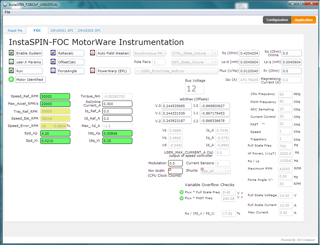Click the green Flux * FAST Freq indicator

pyautogui.click(x=182, y=198)
